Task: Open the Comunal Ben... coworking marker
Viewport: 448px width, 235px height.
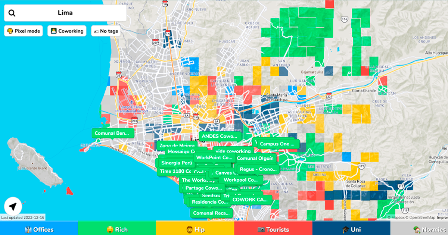Action: coord(112,133)
